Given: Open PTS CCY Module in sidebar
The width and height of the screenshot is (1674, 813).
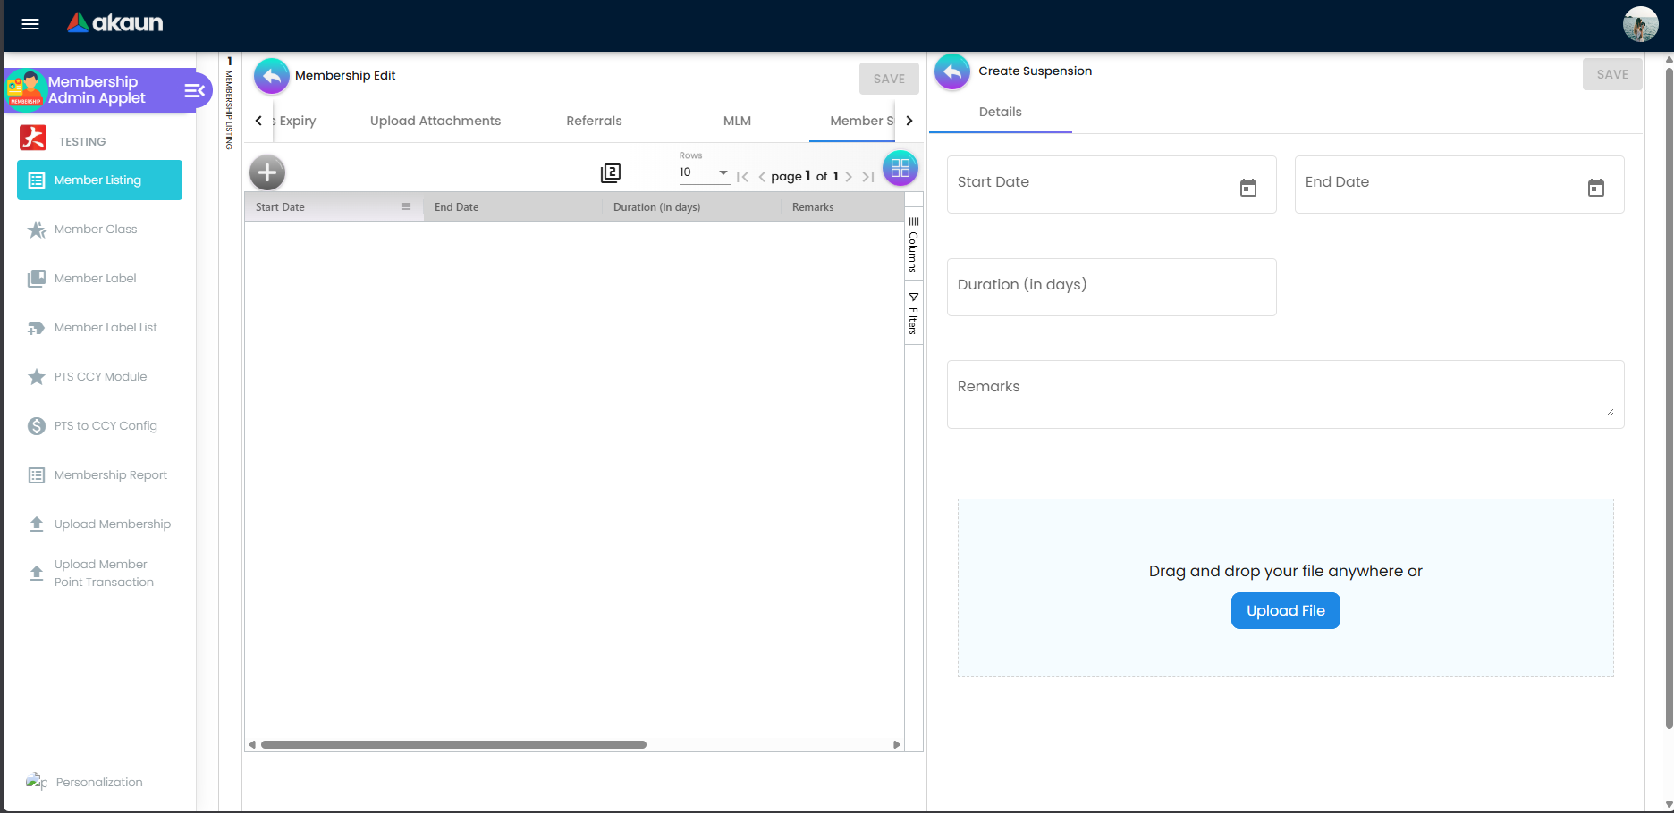Looking at the screenshot, I should tap(100, 377).
